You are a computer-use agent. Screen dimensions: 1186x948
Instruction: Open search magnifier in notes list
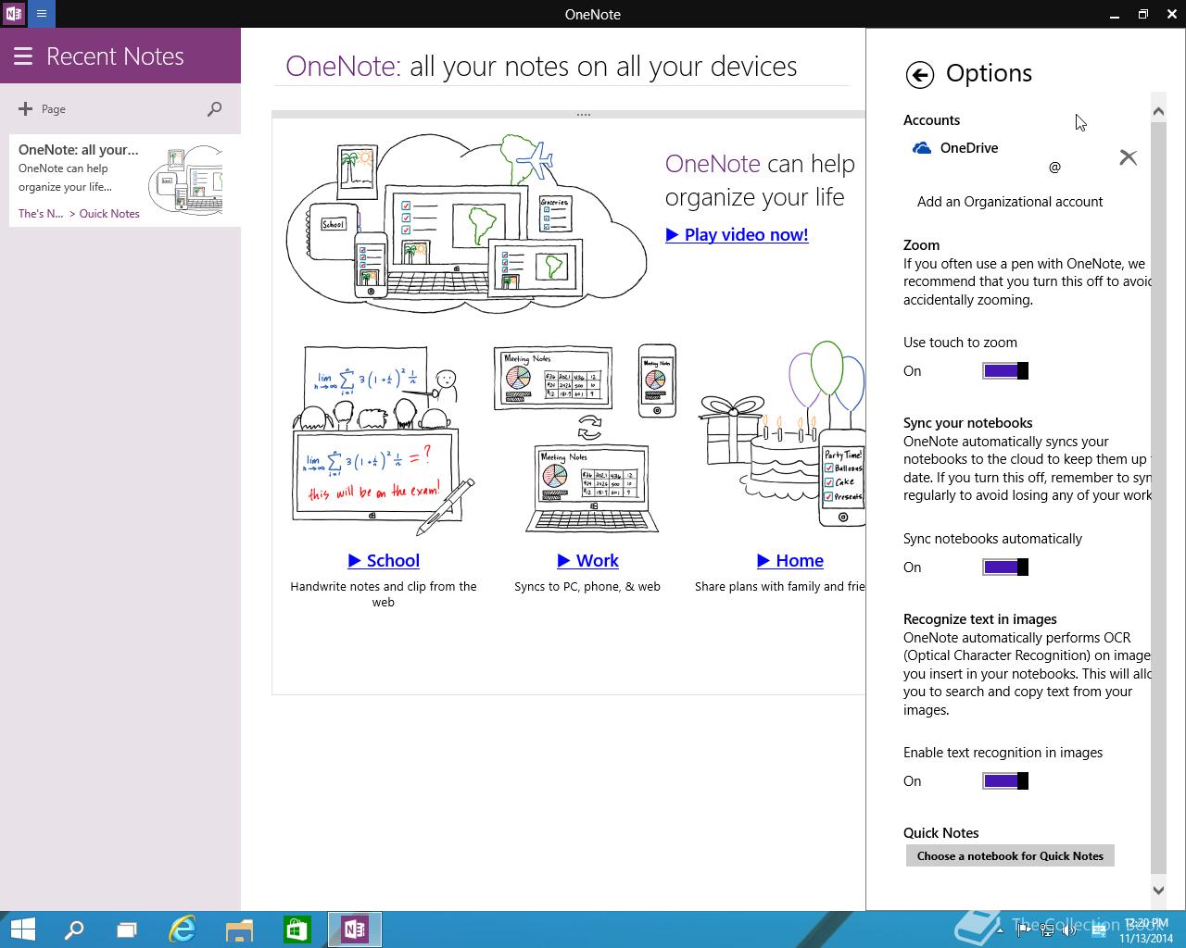215,108
